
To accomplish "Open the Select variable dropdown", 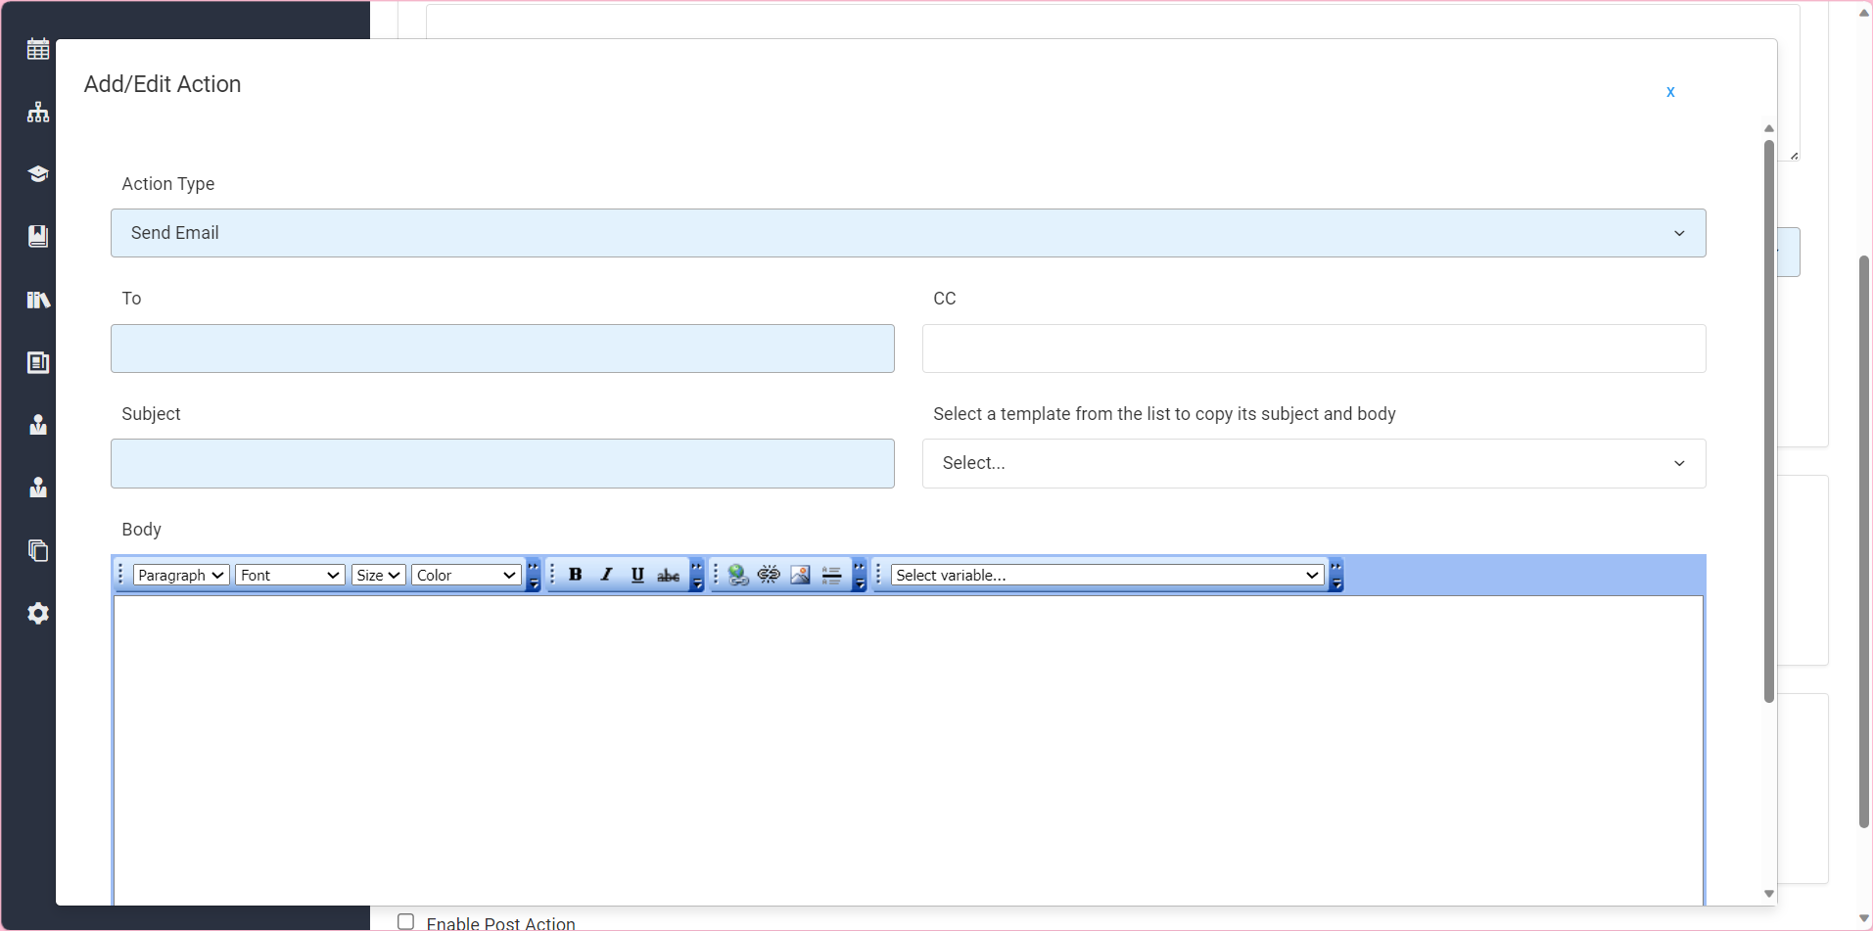I will point(1107,575).
